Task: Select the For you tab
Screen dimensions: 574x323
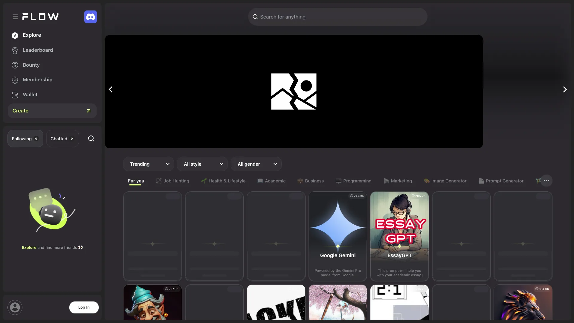Action: (x=136, y=181)
